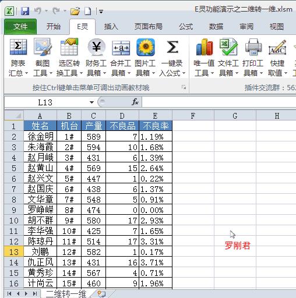Click the 产量 cell showing 594

(93, 147)
